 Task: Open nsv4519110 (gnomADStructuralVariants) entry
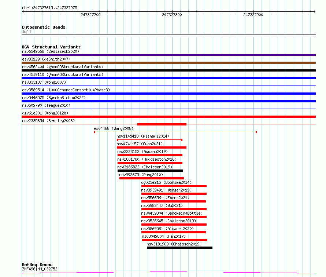pos(63,74)
